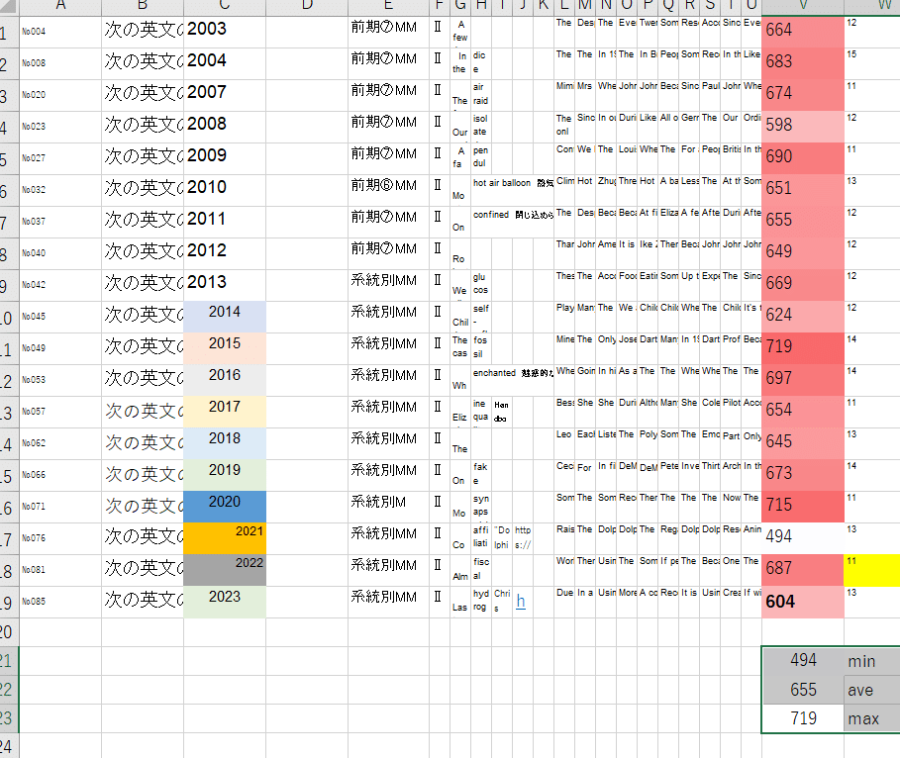
Task: Click the value 15 in column W
Action: pyautogui.click(x=872, y=63)
